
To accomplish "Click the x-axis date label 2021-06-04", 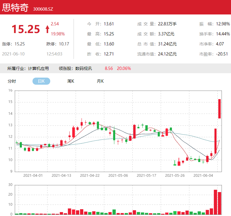I will pyautogui.click(x=203, y=176).
